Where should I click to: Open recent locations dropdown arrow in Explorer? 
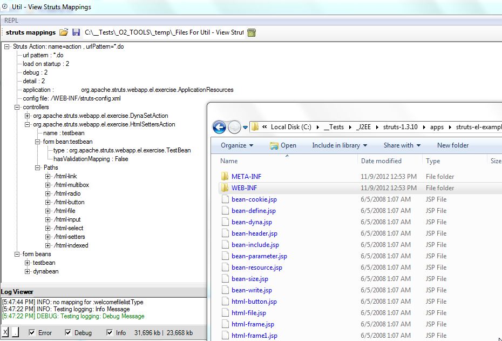(245, 127)
